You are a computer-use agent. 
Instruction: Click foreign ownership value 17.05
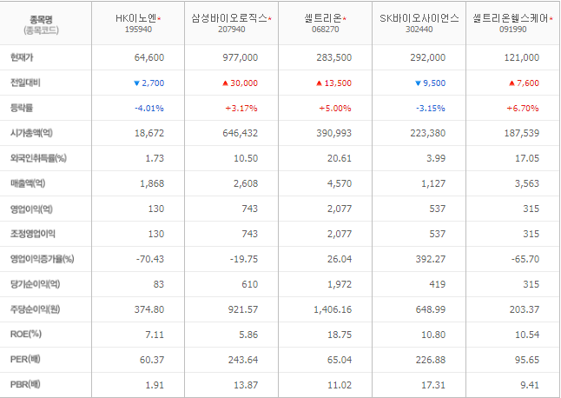click(527, 158)
